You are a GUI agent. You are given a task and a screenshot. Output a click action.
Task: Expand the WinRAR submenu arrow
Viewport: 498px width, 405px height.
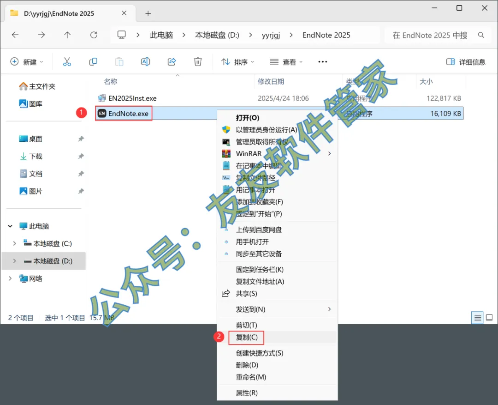[329, 154]
